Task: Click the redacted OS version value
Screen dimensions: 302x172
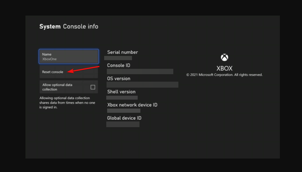Action: point(142,85)
